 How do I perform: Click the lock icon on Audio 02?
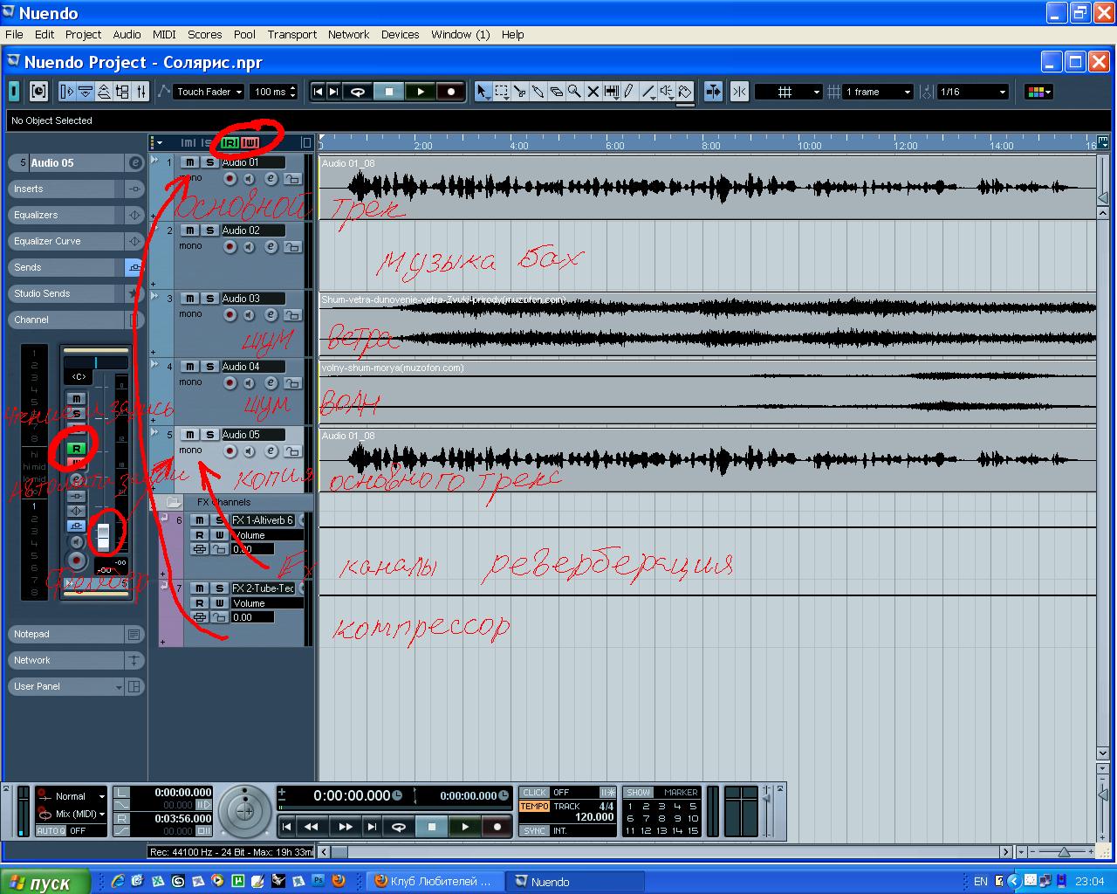pos(291,247)
